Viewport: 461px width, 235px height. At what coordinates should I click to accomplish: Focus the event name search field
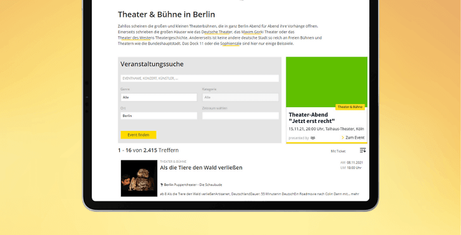coord(200,79)
